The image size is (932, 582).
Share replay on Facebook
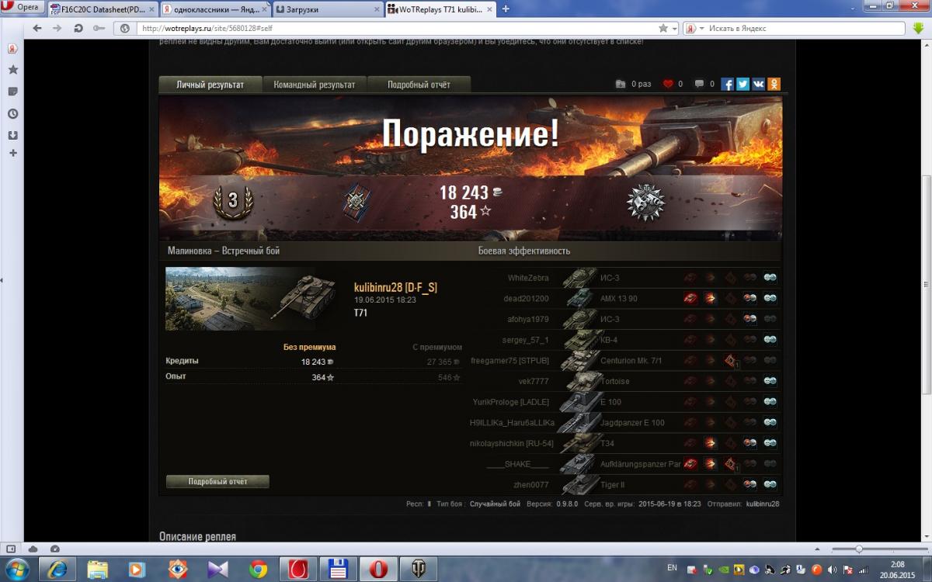point(727,85)
